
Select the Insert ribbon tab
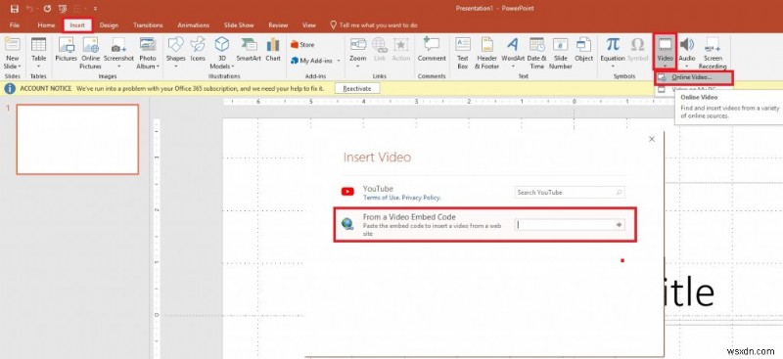[77, 25]
